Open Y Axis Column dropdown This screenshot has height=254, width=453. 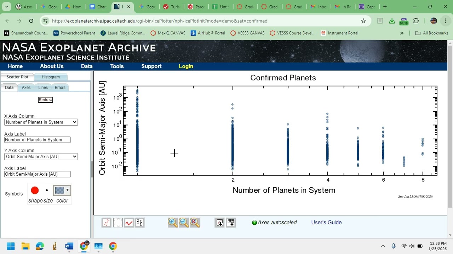point(41,157)
